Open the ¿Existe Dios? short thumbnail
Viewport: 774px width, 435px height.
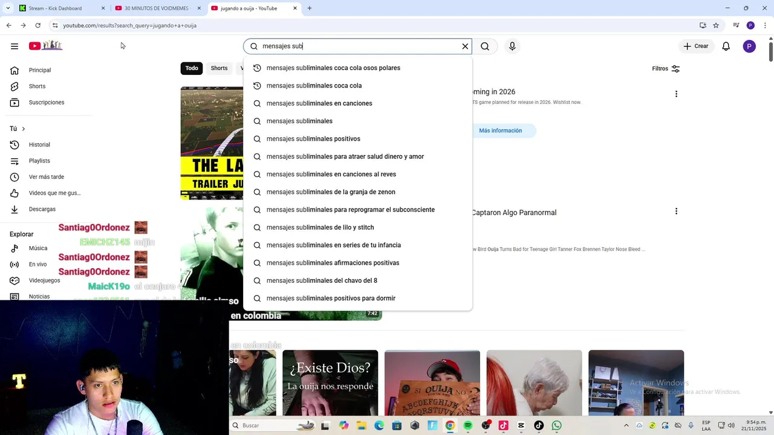click(330, 383)
